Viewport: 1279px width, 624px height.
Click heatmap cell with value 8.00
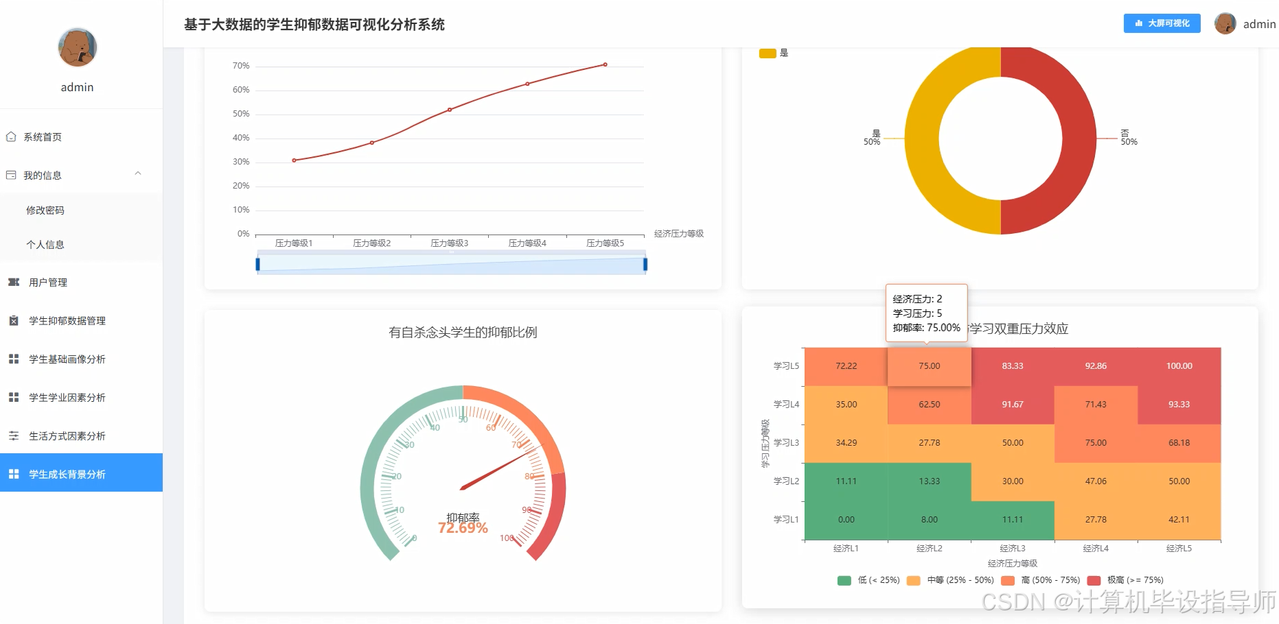click(930, 520)
